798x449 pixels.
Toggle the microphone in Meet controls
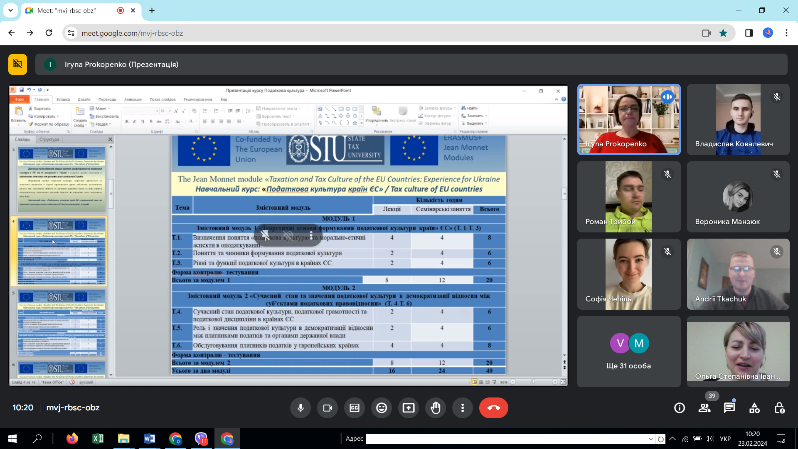(300, 408)
